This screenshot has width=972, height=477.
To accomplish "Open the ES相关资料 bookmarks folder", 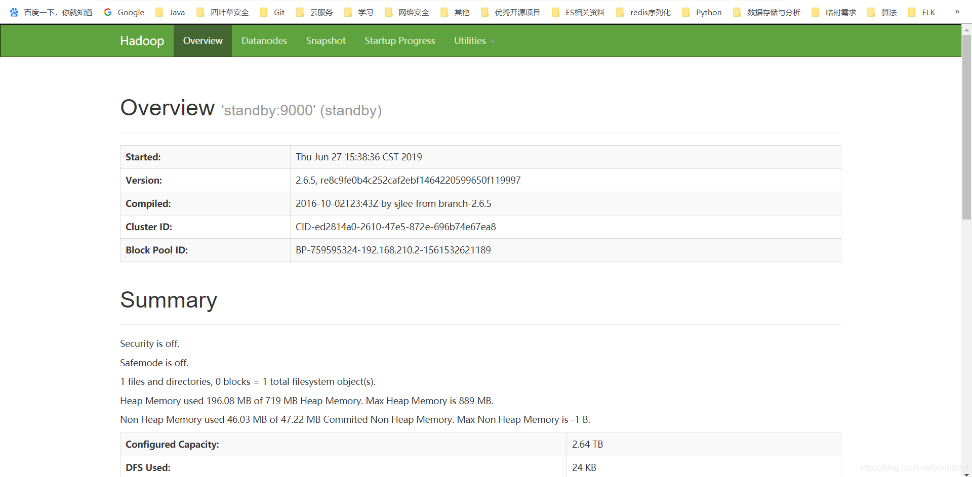I will [x=579, y=12].
